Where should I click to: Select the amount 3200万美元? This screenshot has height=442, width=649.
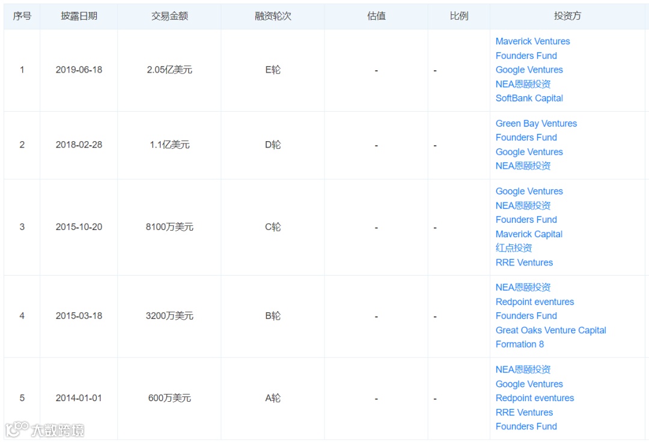point(169,316)
